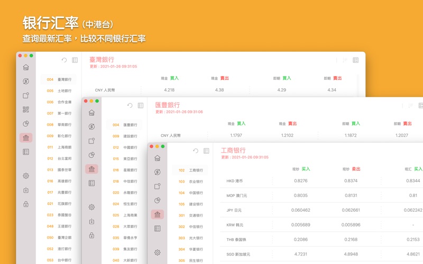Select 018 中信銀行 in bank list

tap(125, 181)
